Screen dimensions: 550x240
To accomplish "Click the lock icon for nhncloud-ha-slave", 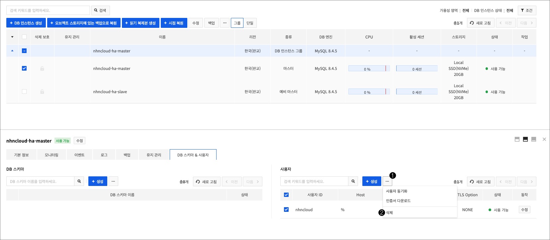I will pos(42,91).
